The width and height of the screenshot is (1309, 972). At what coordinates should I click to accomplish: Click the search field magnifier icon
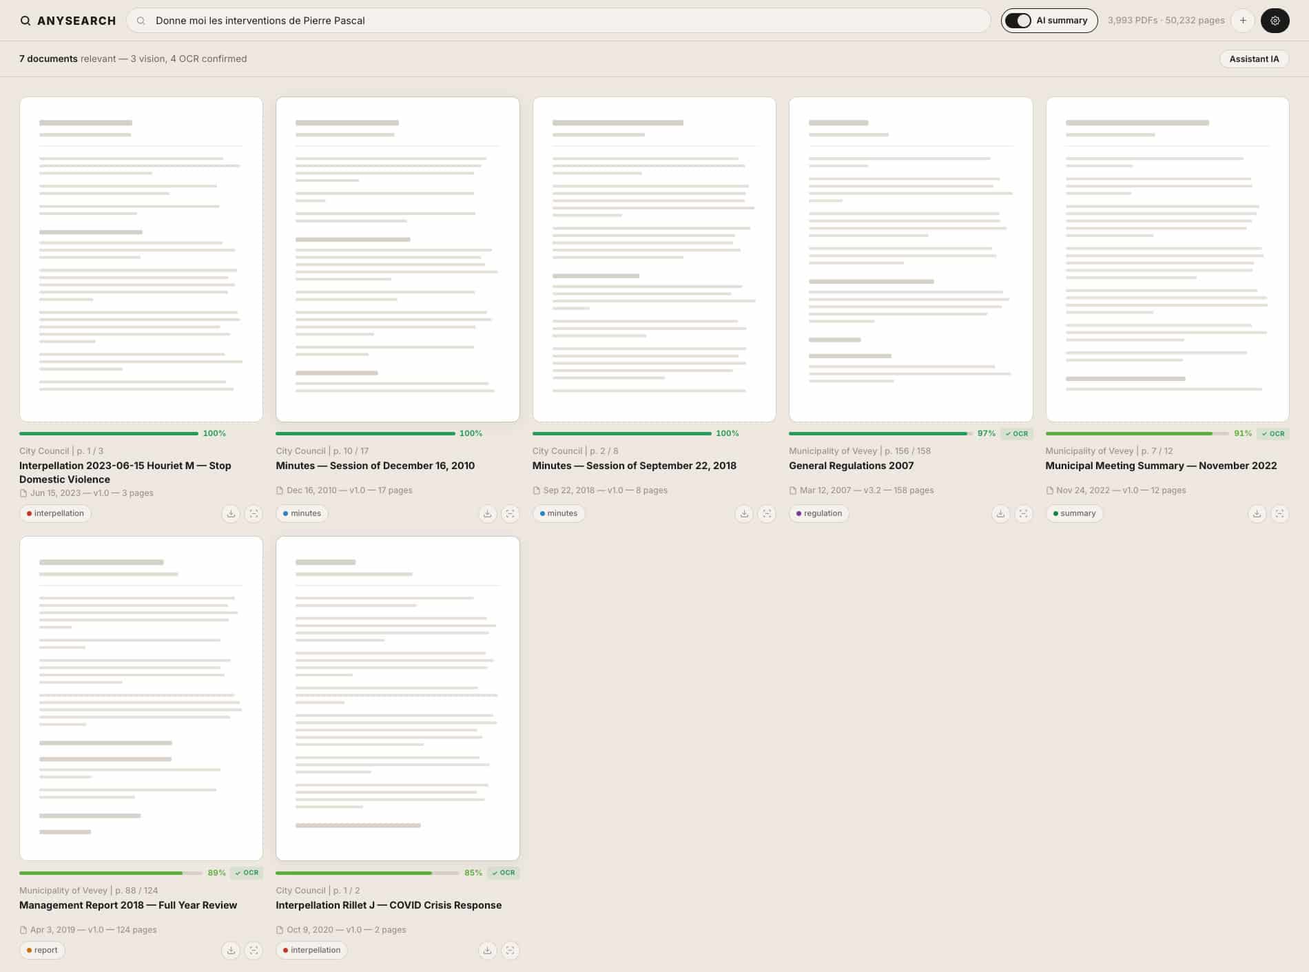[x=141, y=21]
